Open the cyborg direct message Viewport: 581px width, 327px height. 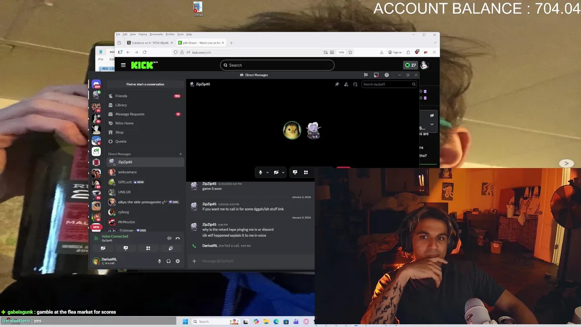(x=145, y=212)
